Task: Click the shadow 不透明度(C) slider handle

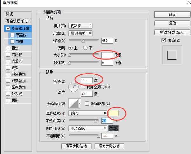Action: tap(98, 136)
